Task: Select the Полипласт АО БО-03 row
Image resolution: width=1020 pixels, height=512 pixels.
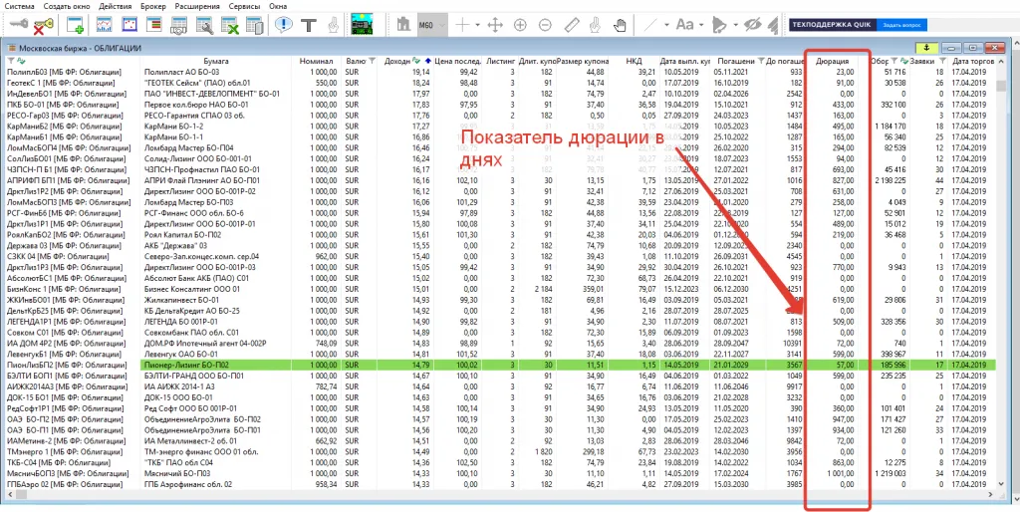Action: point(500,72)
